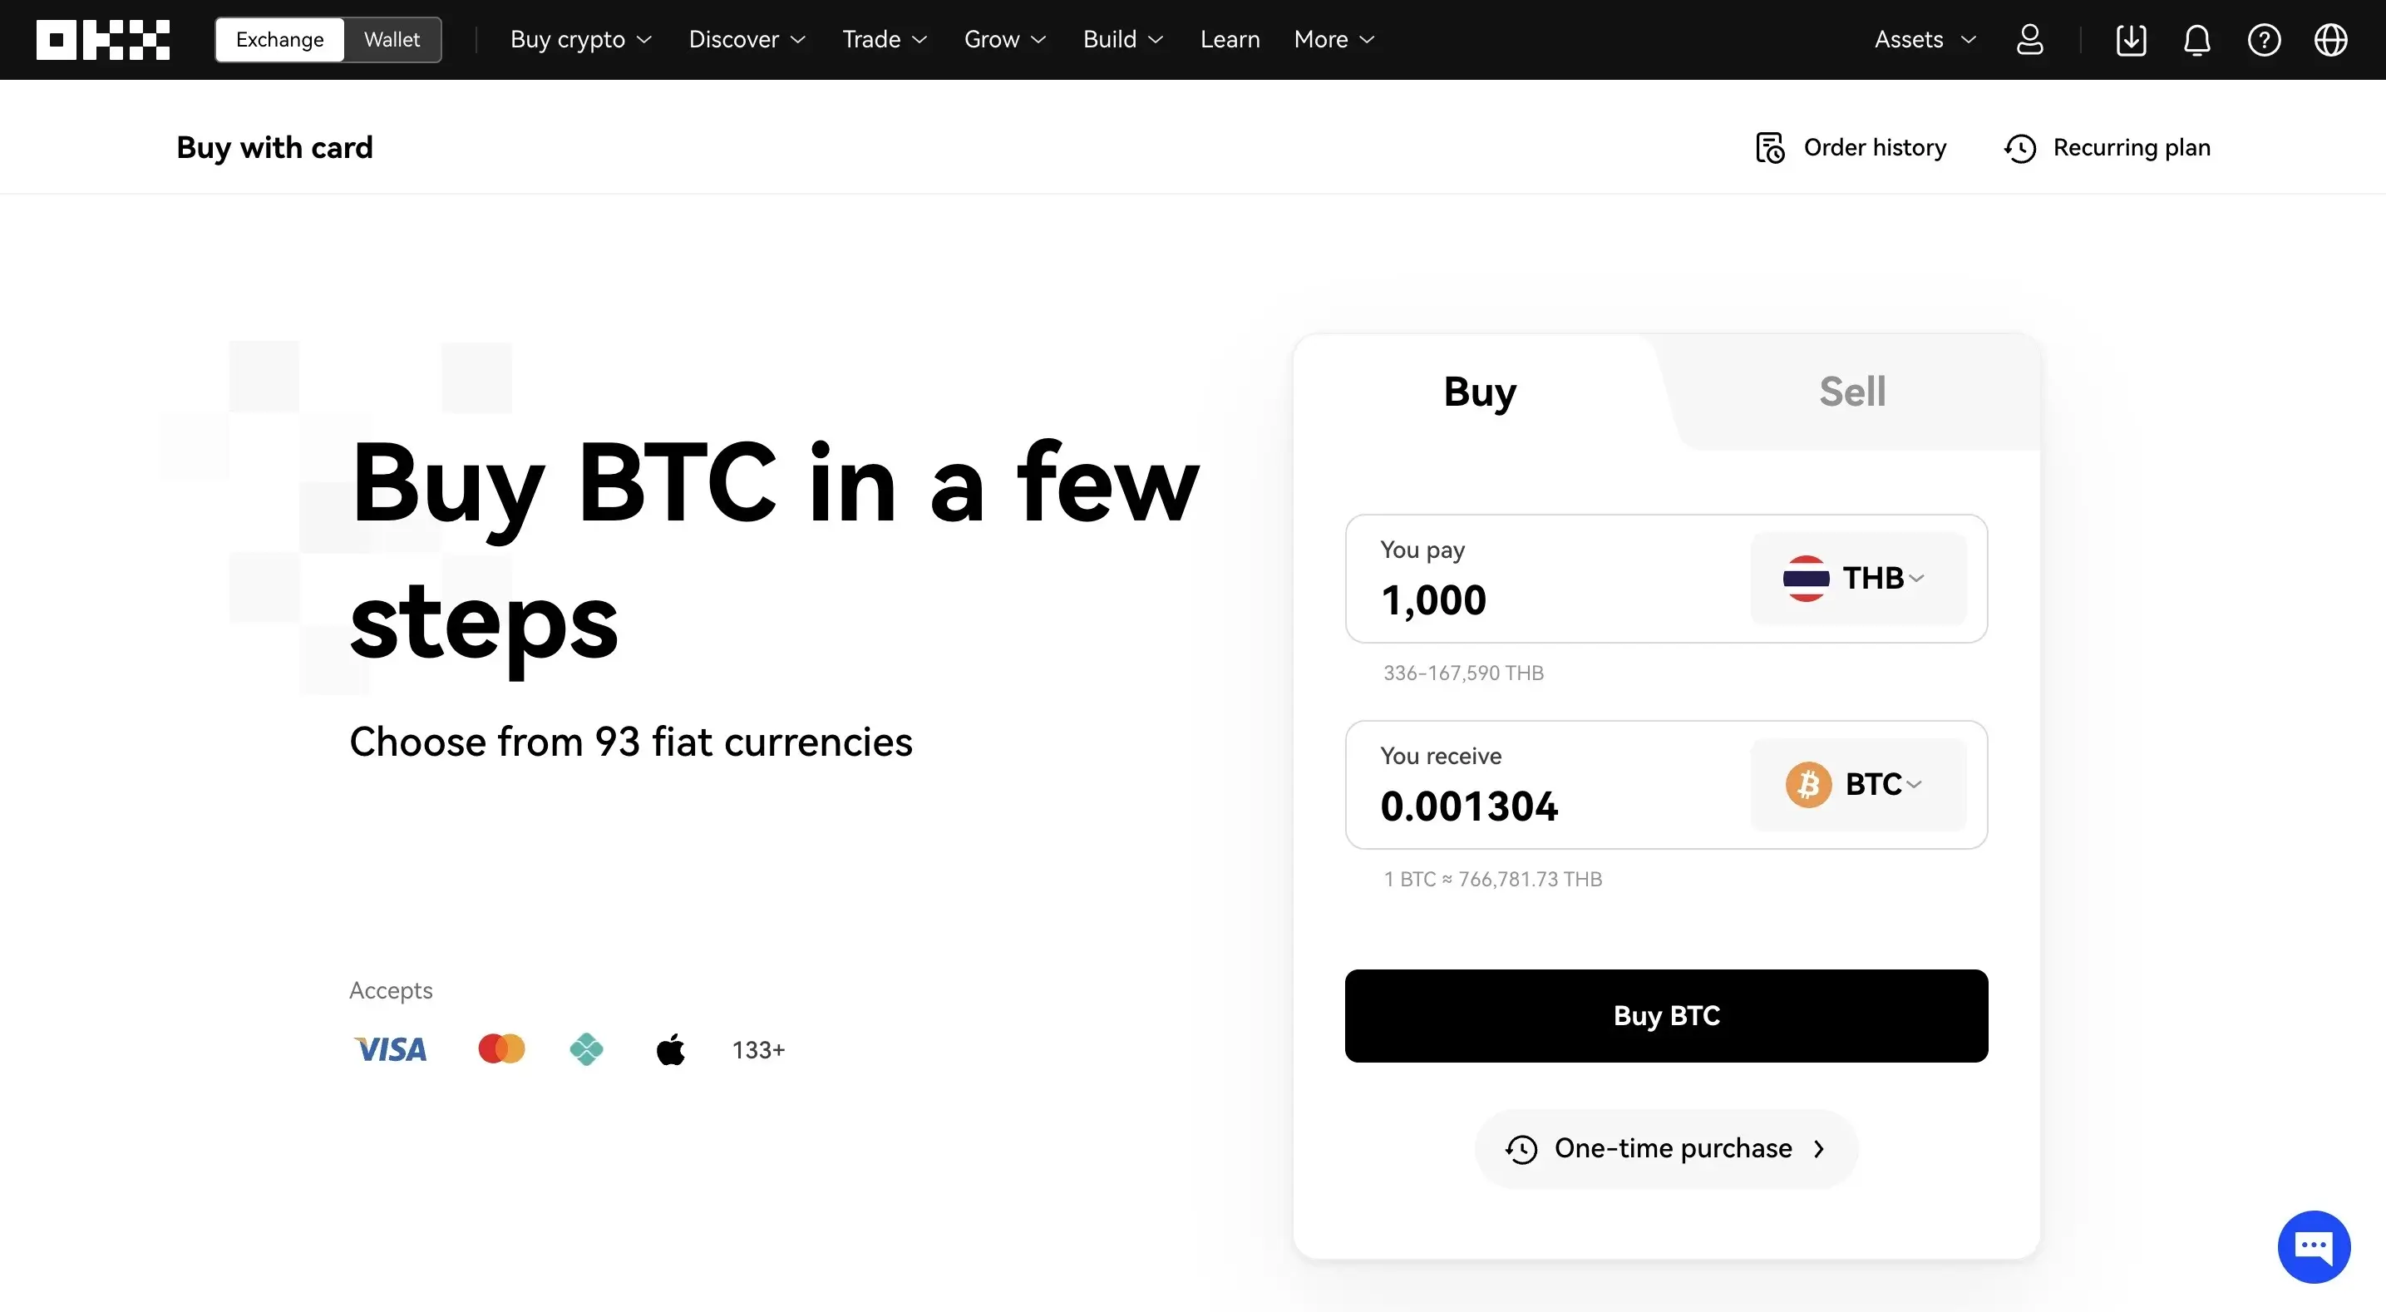Switch to the Sell tab
The image size is (2386, 1312).
[x=1851, y=392]
